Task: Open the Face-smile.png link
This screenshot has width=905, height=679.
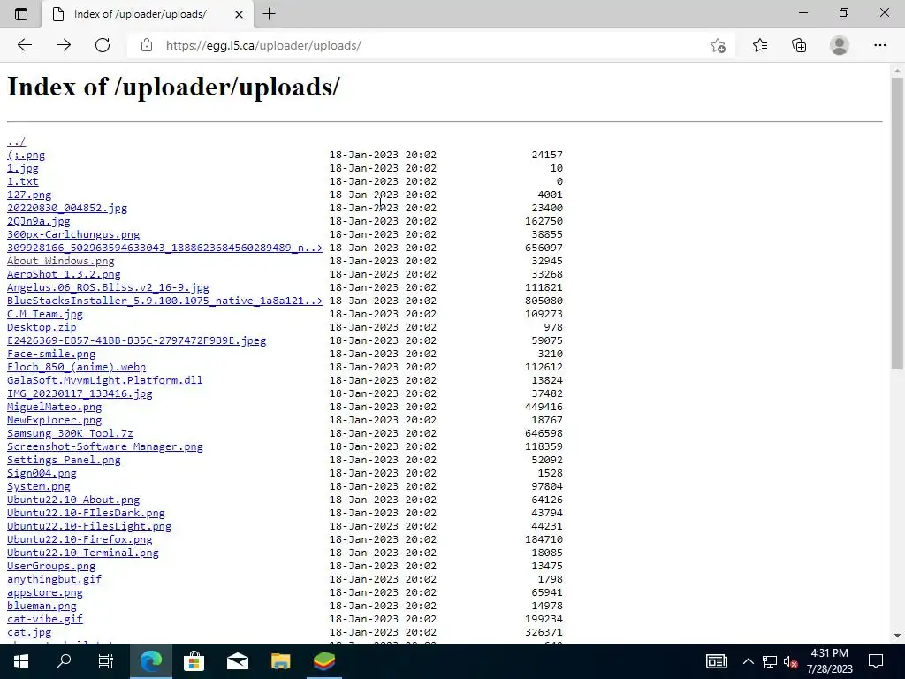Action: tap(51, 354)
